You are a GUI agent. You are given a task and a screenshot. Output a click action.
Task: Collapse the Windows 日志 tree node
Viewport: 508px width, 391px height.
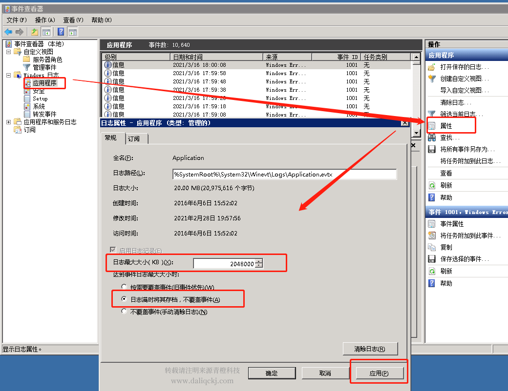[x=9, y=75]
